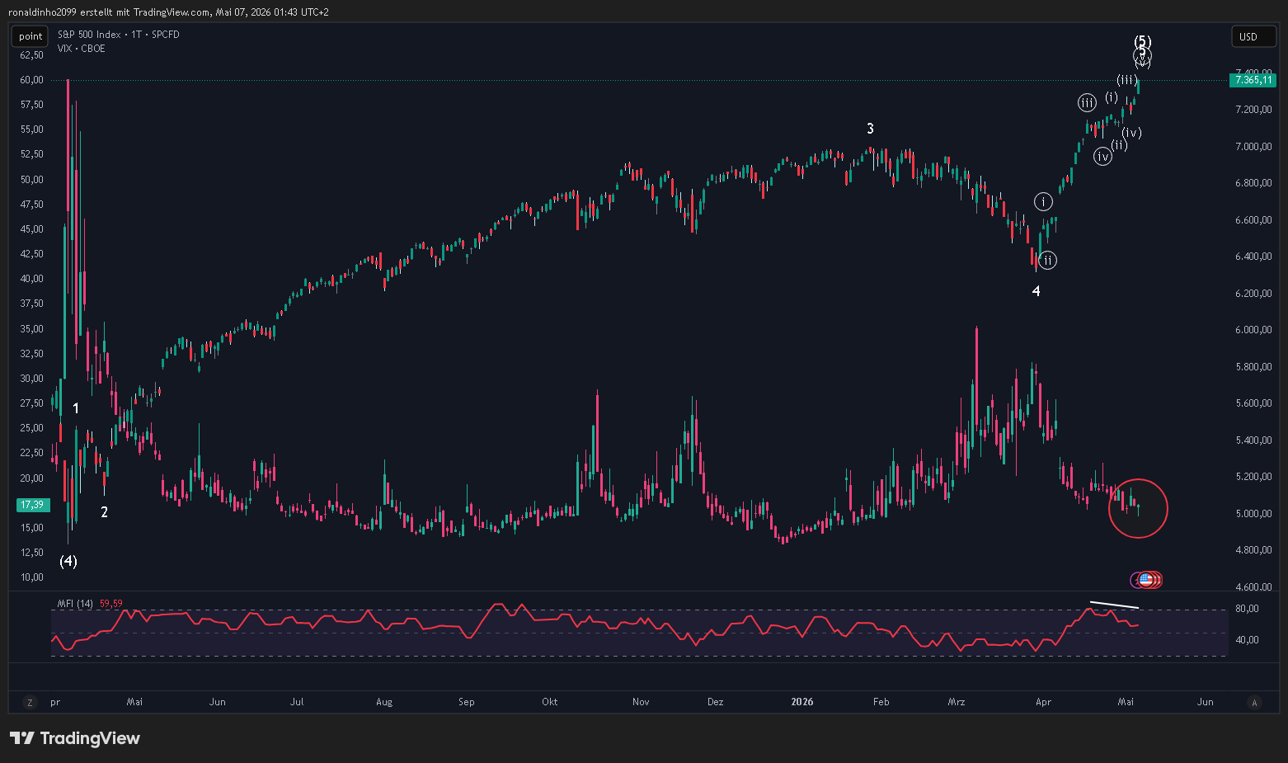Click the '2026' year marker on time axis
Image resolution: width=1288 pixels, height=763 pixels.
point(801,702)
